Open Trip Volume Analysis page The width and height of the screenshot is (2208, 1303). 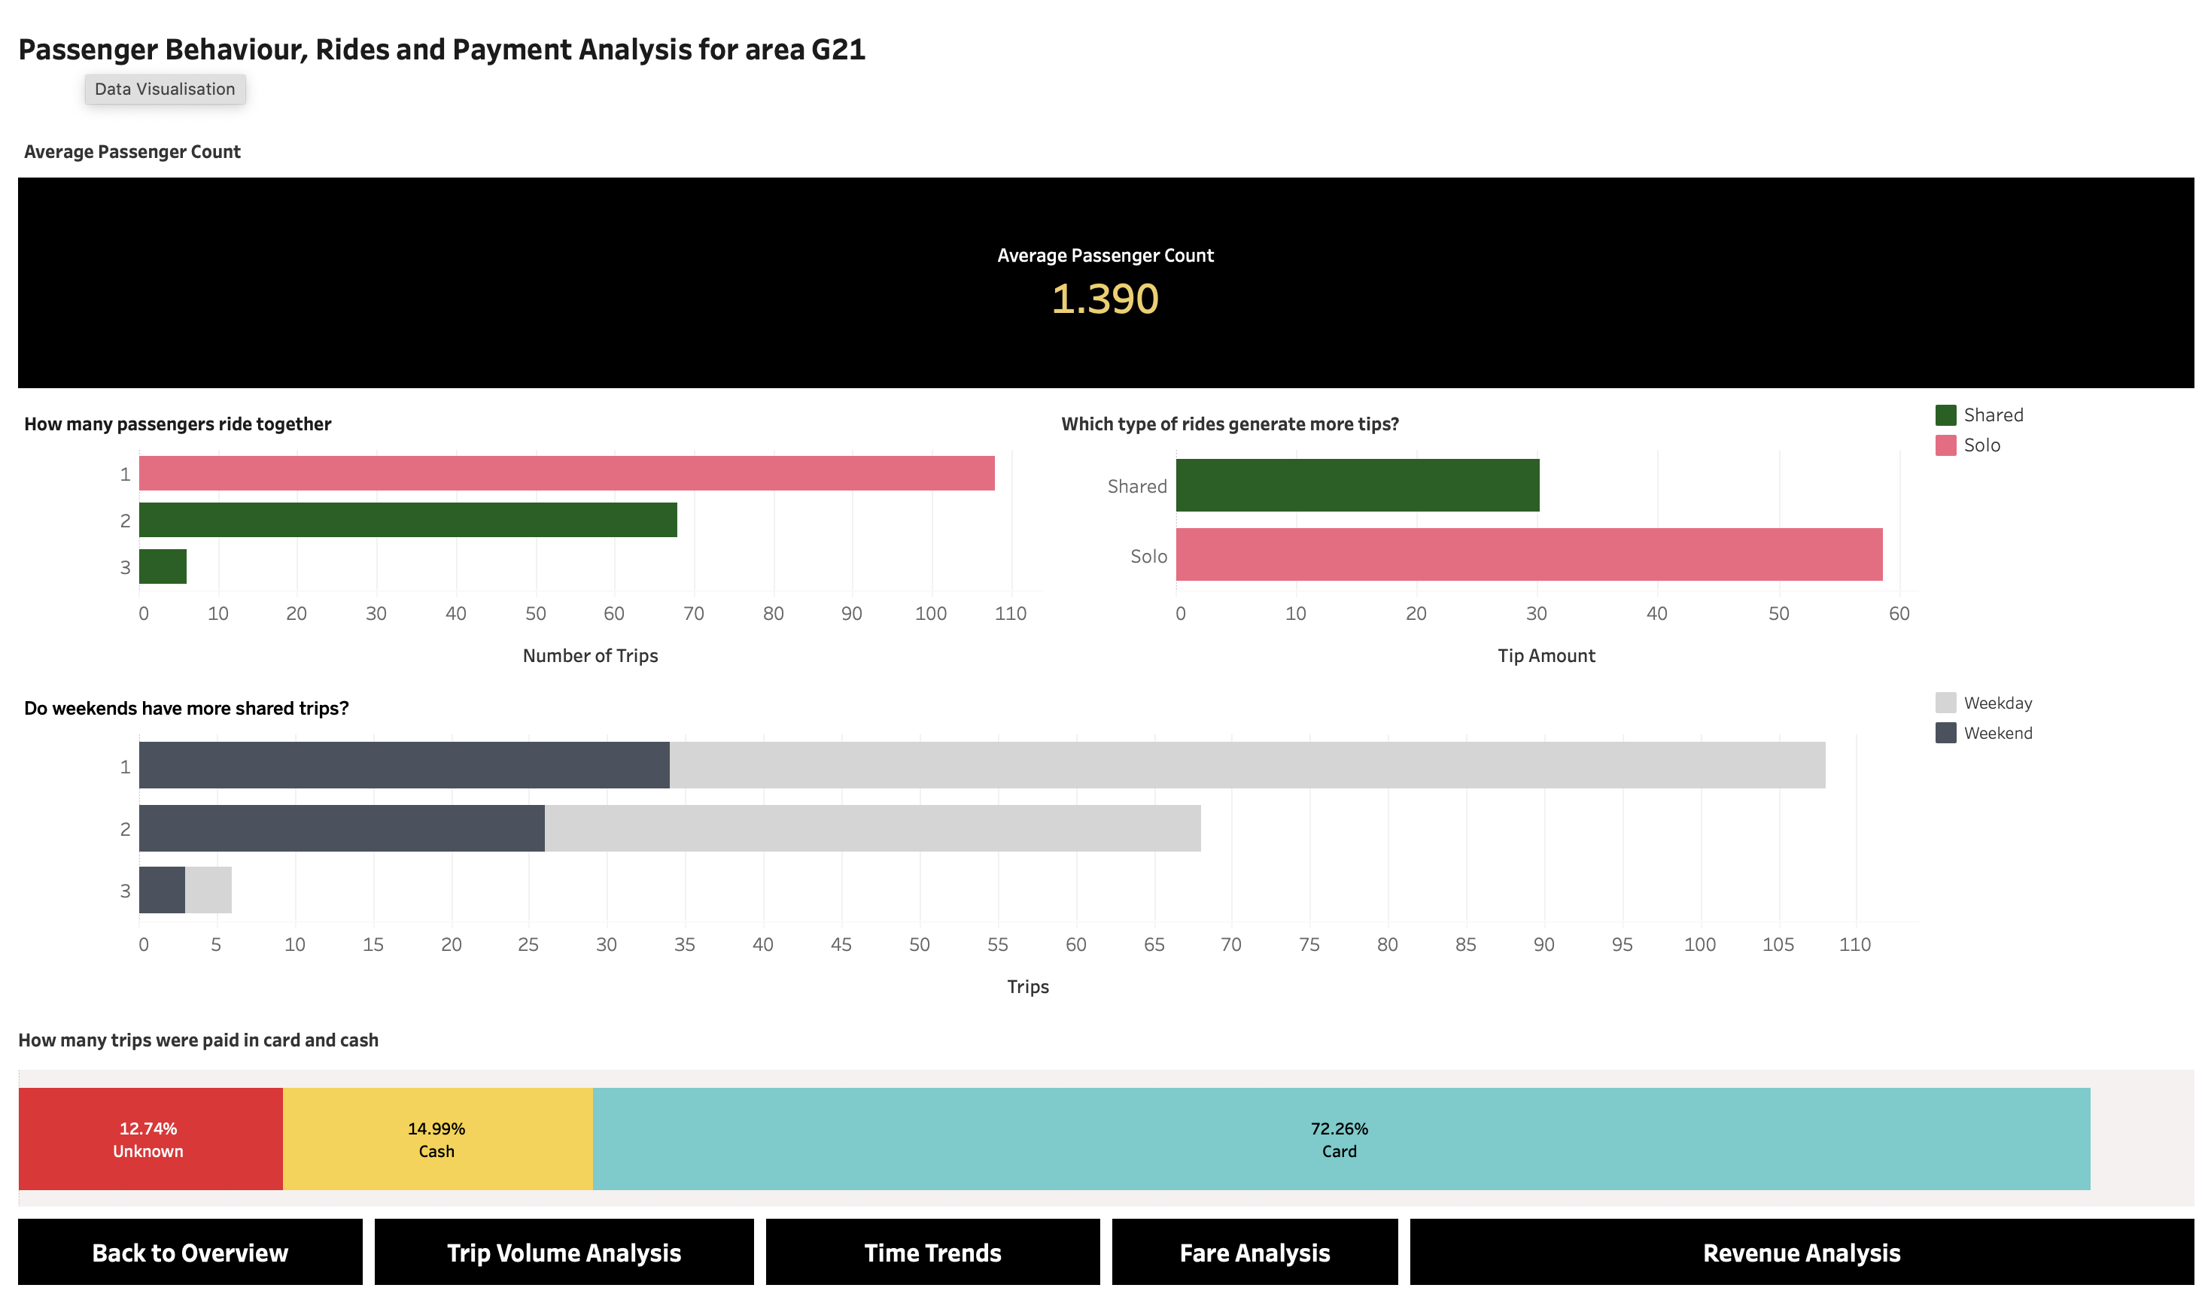pyautogui.click(x=564, y=1252)
